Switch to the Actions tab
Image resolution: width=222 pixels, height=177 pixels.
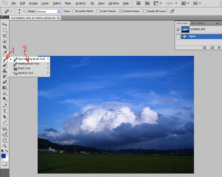tap(197, 23)
